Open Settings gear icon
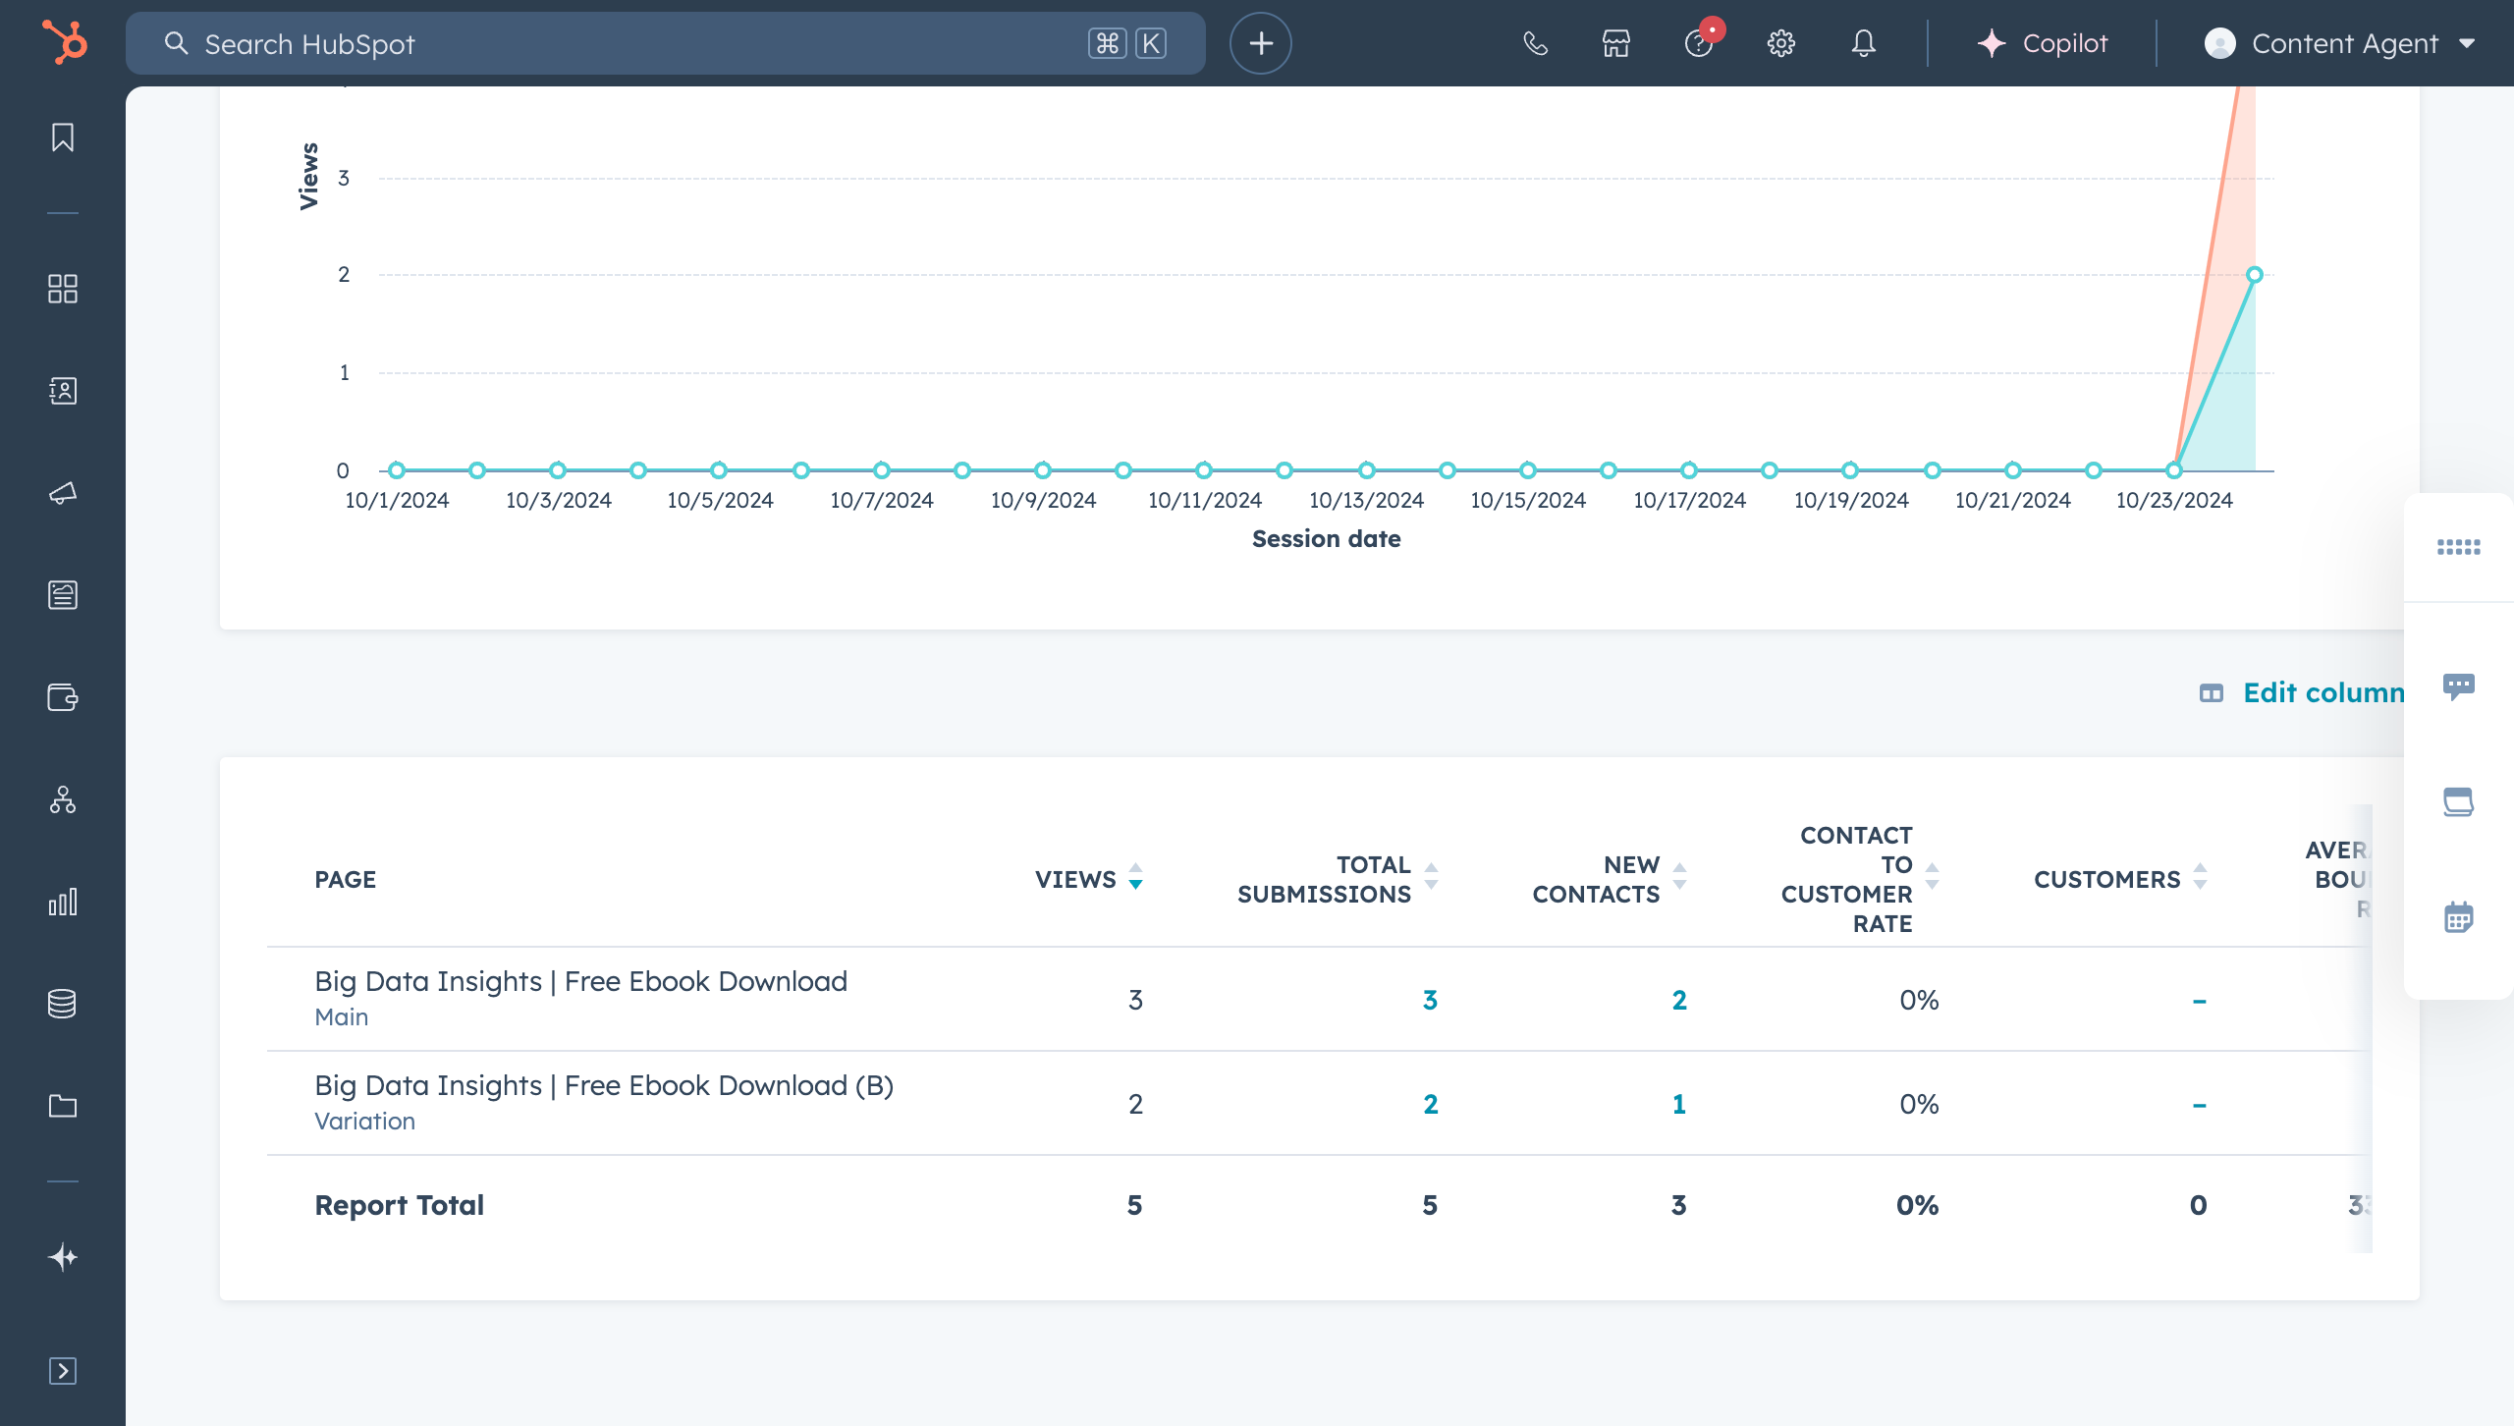 [1781, 43]
